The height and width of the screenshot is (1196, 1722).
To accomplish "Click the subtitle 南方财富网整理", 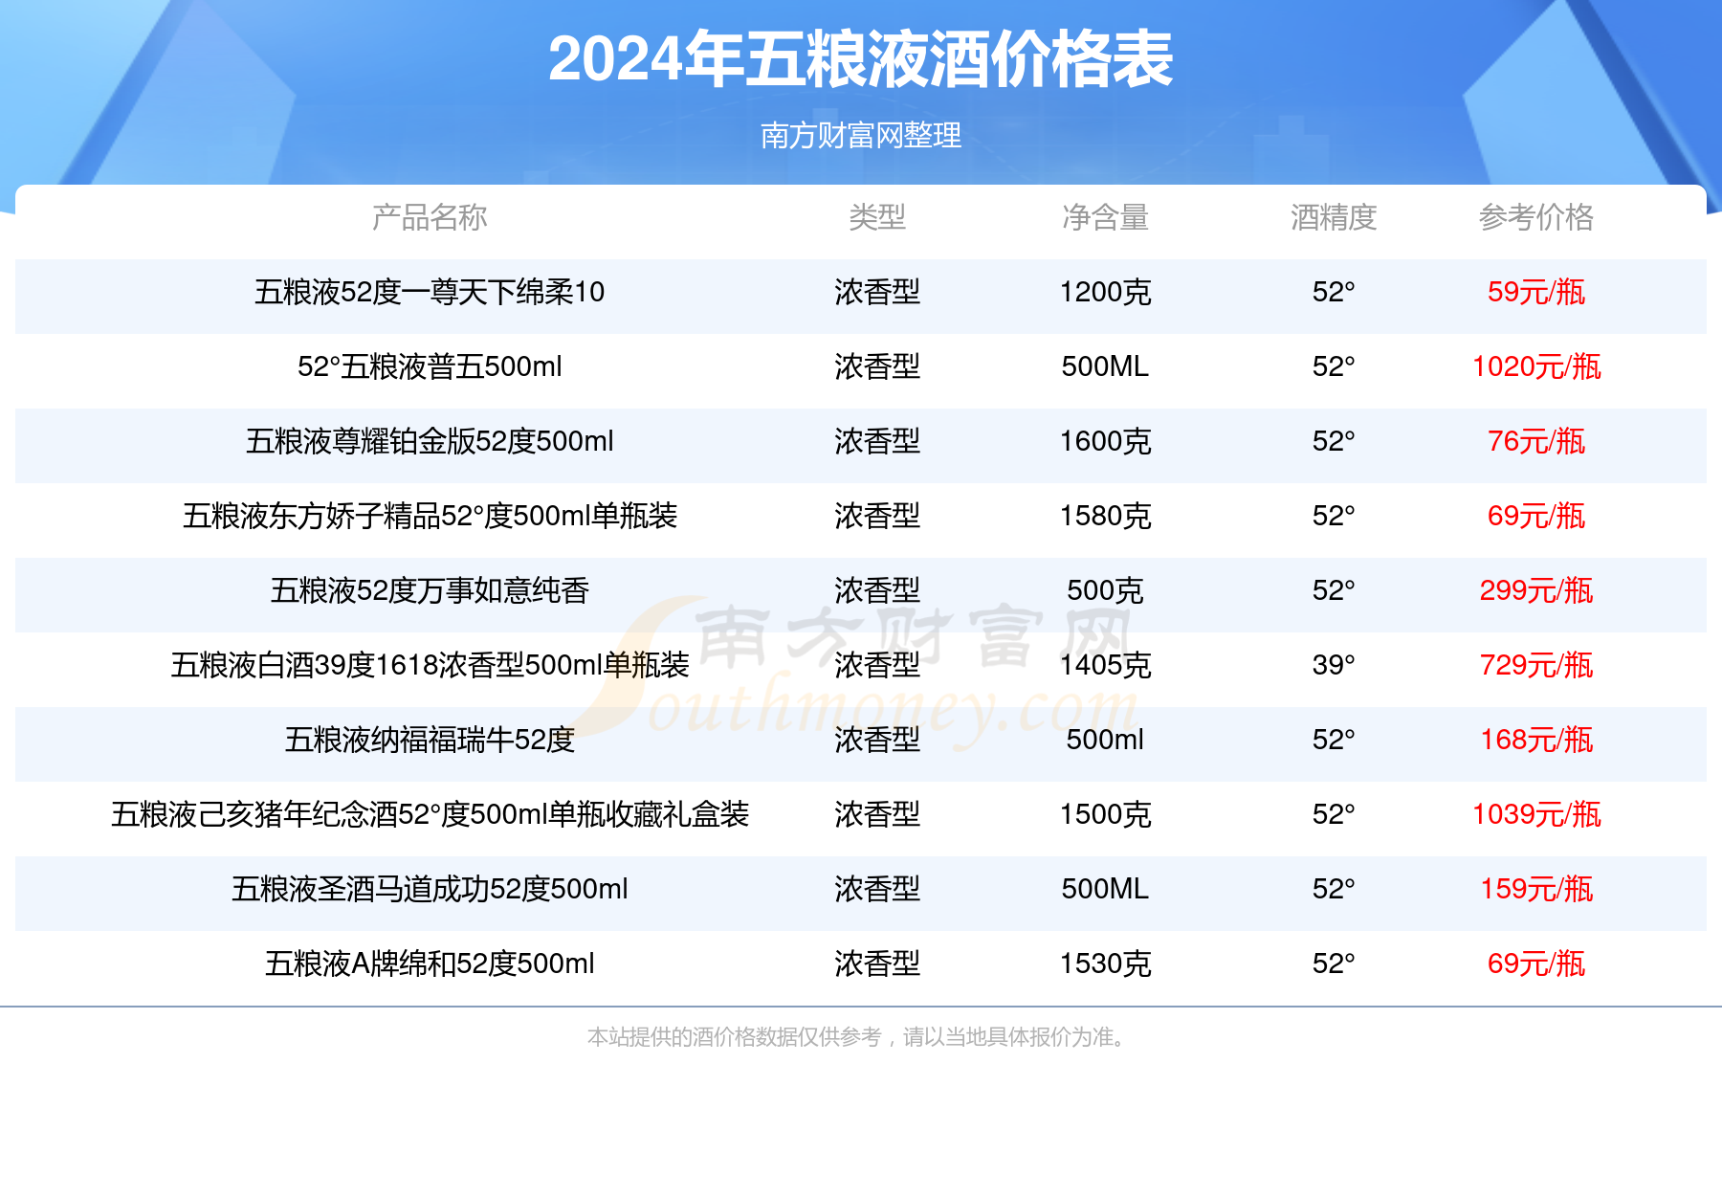I will (x=861, y=136).
